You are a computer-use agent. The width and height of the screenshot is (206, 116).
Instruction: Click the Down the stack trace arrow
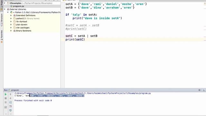(x=11, y=98)
